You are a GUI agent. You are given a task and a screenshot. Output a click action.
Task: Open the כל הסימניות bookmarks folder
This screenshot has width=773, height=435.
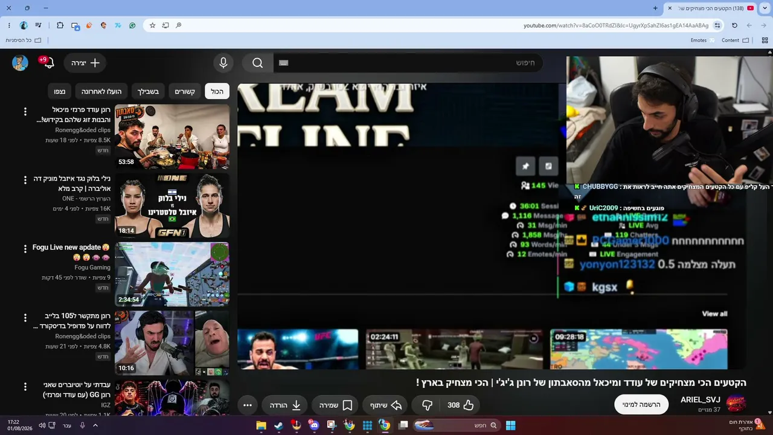point(24,40)
